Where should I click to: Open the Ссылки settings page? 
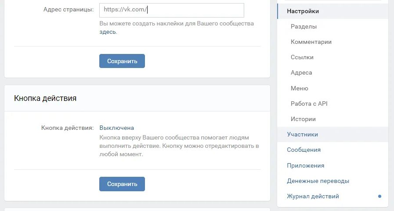pyautogui.click(x=302, y=57)
